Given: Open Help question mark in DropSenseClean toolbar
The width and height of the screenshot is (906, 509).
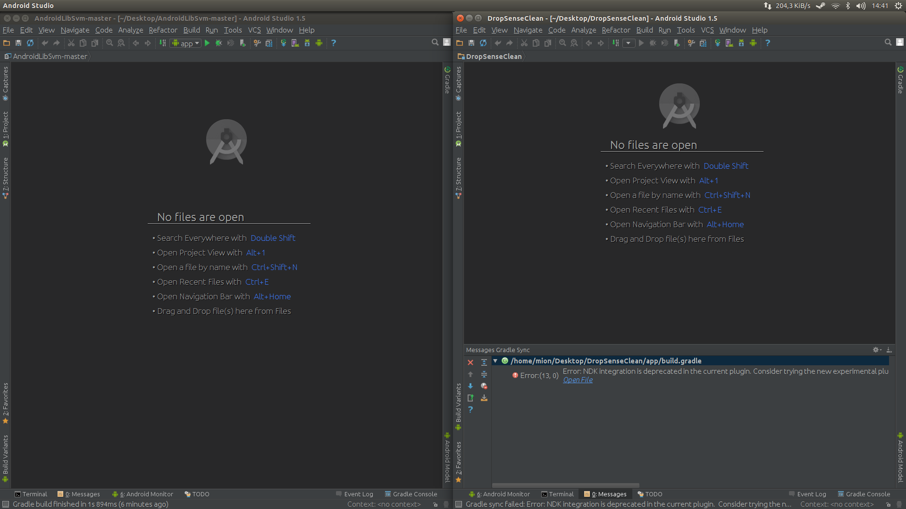Looking at the screenshot, I should point(768,43).
